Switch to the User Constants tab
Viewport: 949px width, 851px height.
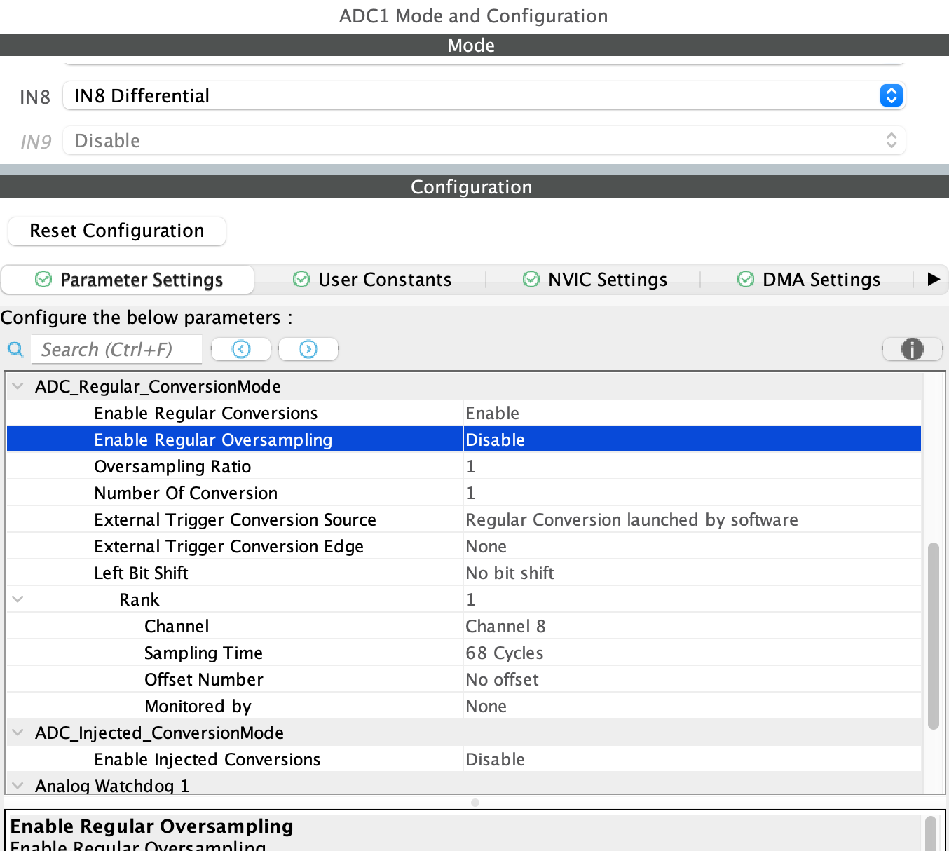click(x=384, y=279)
